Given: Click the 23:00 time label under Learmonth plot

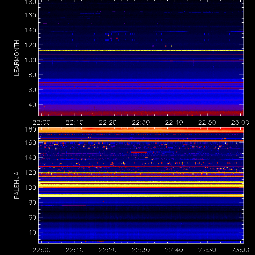Looking at the screenshot, I should (x=240, y=122).
